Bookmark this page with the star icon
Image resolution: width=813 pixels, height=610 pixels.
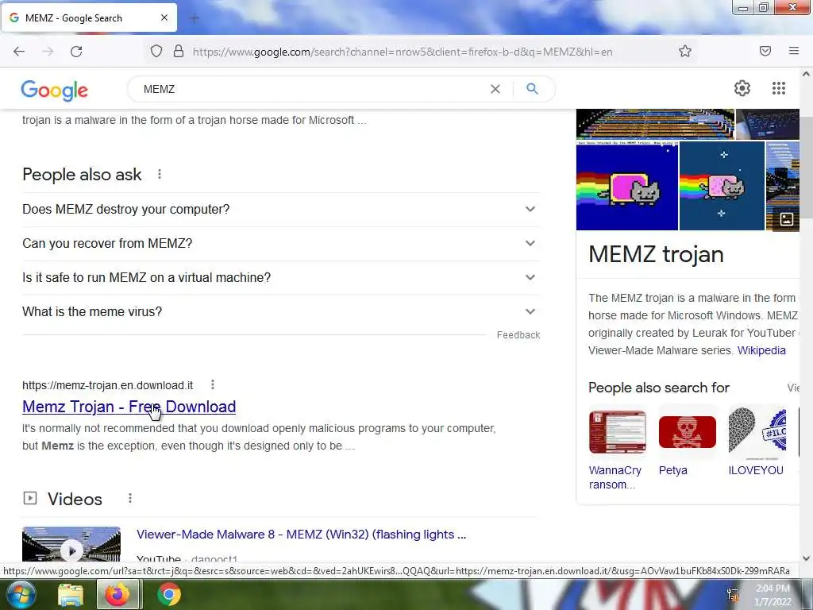(685, 51)
